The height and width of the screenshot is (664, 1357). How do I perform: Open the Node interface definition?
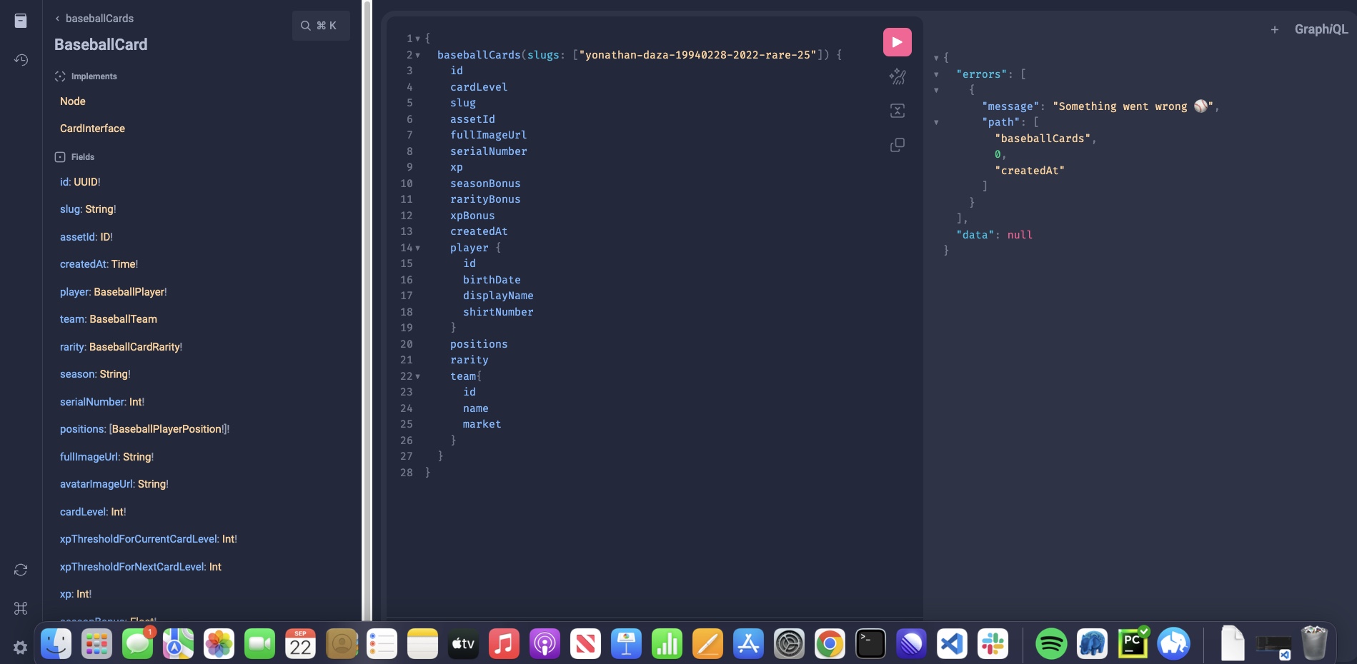point(72,101)
